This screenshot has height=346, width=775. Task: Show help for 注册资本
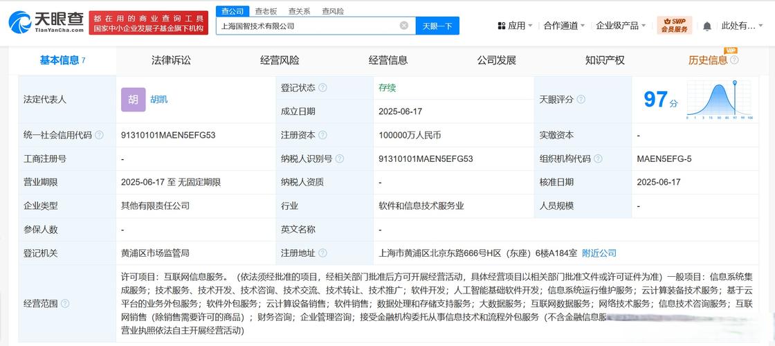322,135
